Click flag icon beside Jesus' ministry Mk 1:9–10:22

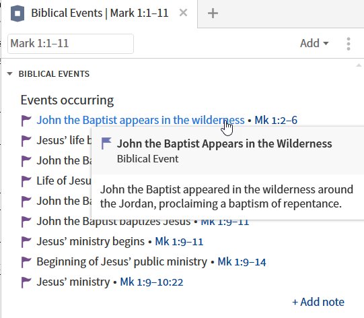click(26, 282)
